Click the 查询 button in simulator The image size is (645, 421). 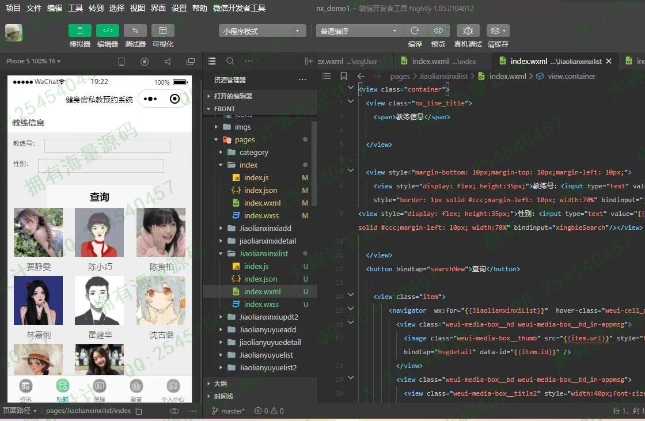point(99,197)
